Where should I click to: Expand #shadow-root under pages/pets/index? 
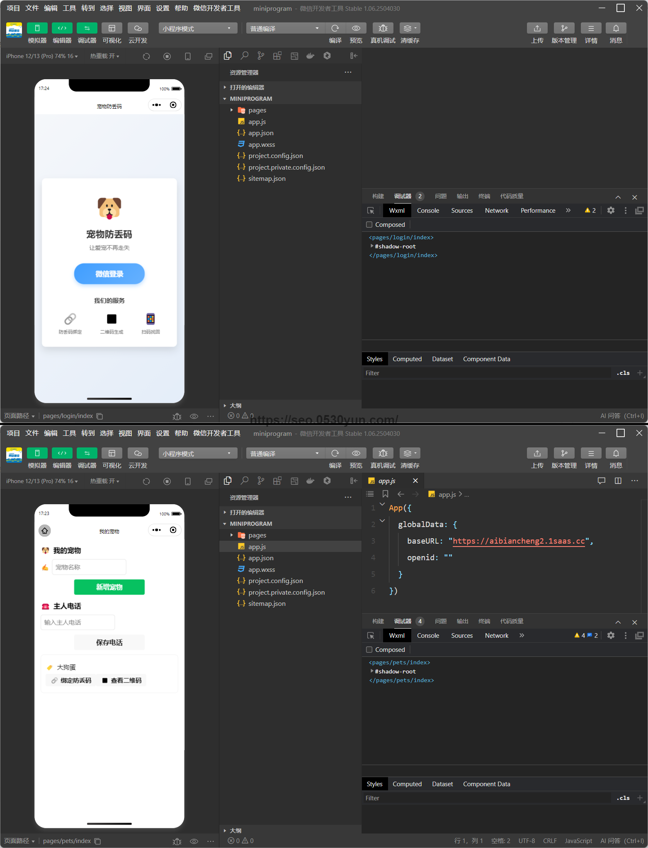point(372,671)
